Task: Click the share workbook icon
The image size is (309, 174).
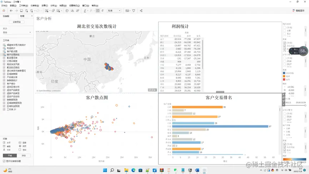Action: 141,11
